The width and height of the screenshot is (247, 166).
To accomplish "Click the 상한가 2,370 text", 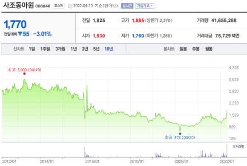I will pyautogui.click(x=158, y=20).
